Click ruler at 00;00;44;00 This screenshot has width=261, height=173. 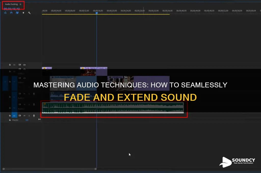(x=195, y=11)
